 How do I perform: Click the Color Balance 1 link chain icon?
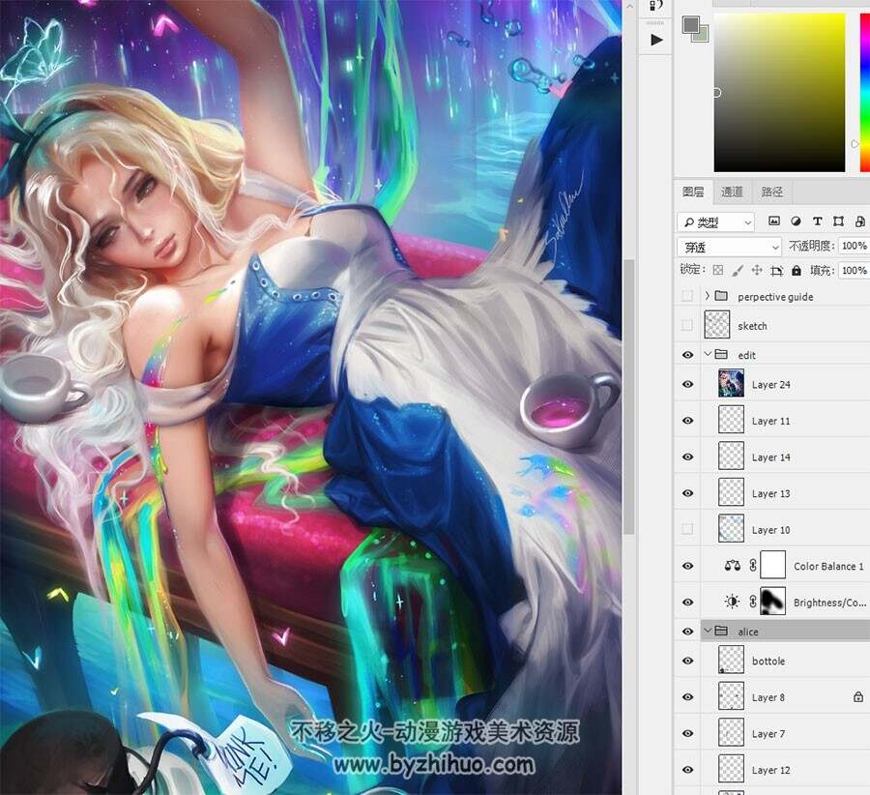click(753, 565)
